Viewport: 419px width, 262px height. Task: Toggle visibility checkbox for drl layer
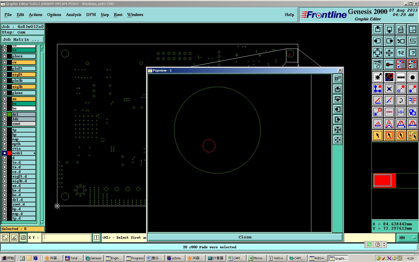pos(5,114)
